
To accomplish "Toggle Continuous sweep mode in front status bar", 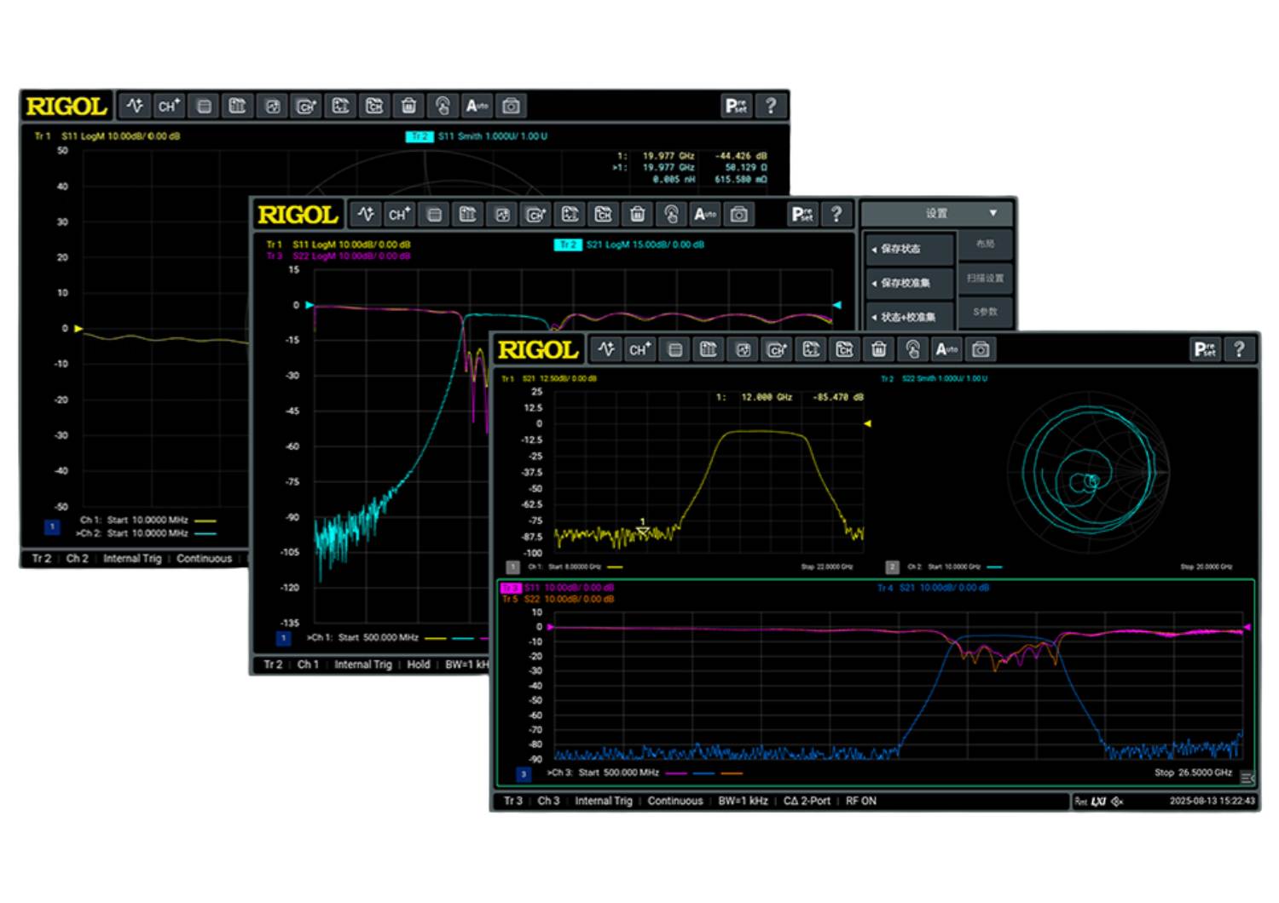I will tap(674, 801).
